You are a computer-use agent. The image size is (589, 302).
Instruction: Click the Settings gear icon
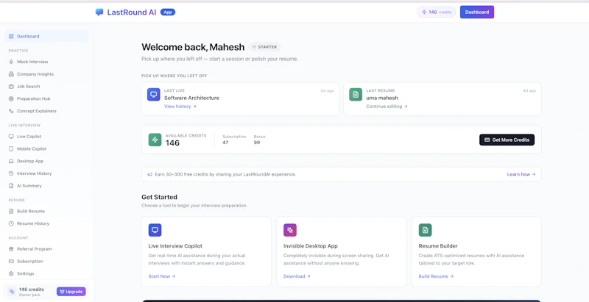11,273
